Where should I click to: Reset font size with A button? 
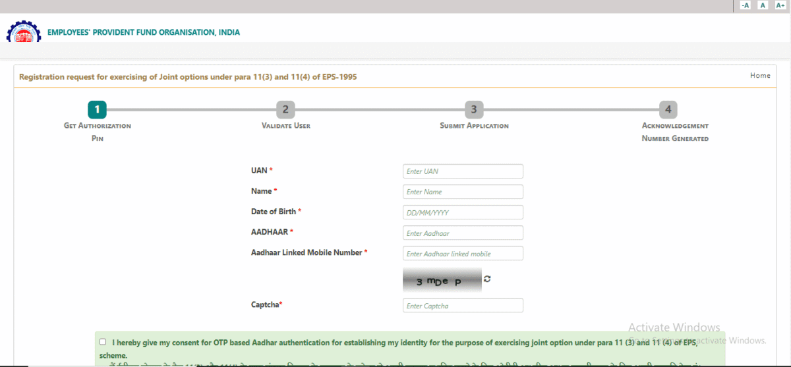763,5
